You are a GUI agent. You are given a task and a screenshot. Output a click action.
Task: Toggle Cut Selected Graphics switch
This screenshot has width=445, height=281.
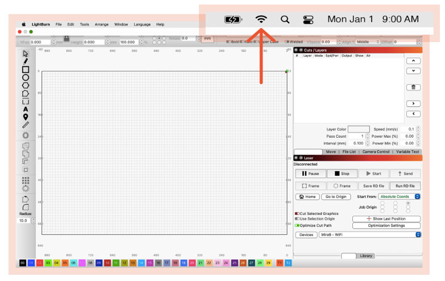[x=297, y=213]
